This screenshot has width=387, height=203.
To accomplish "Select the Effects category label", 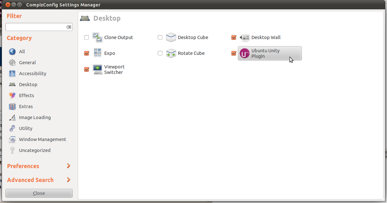I will 26,96.
